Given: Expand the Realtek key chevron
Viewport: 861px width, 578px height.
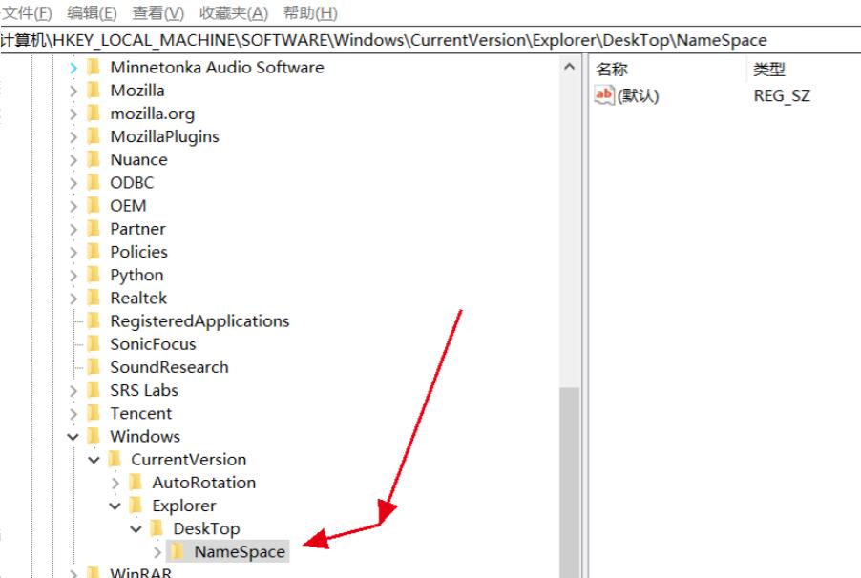Looking at the screenshot, I should (x=73, y=299).
